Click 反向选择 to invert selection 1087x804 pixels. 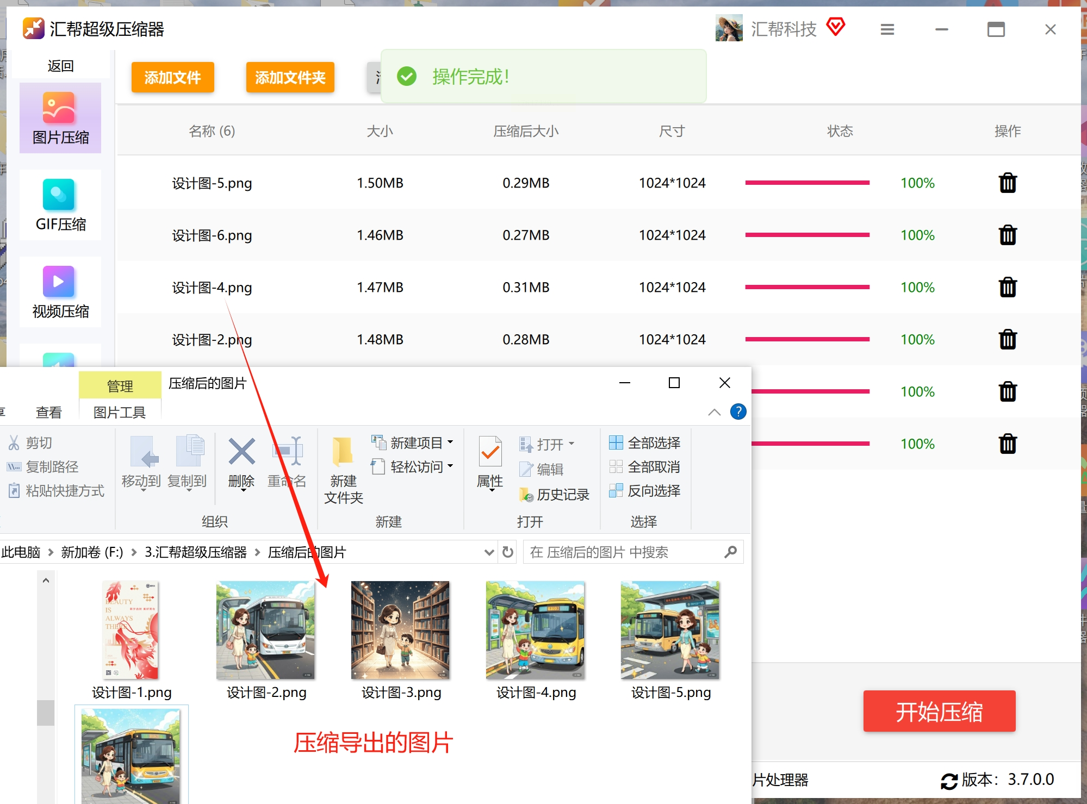pos(645,490)
